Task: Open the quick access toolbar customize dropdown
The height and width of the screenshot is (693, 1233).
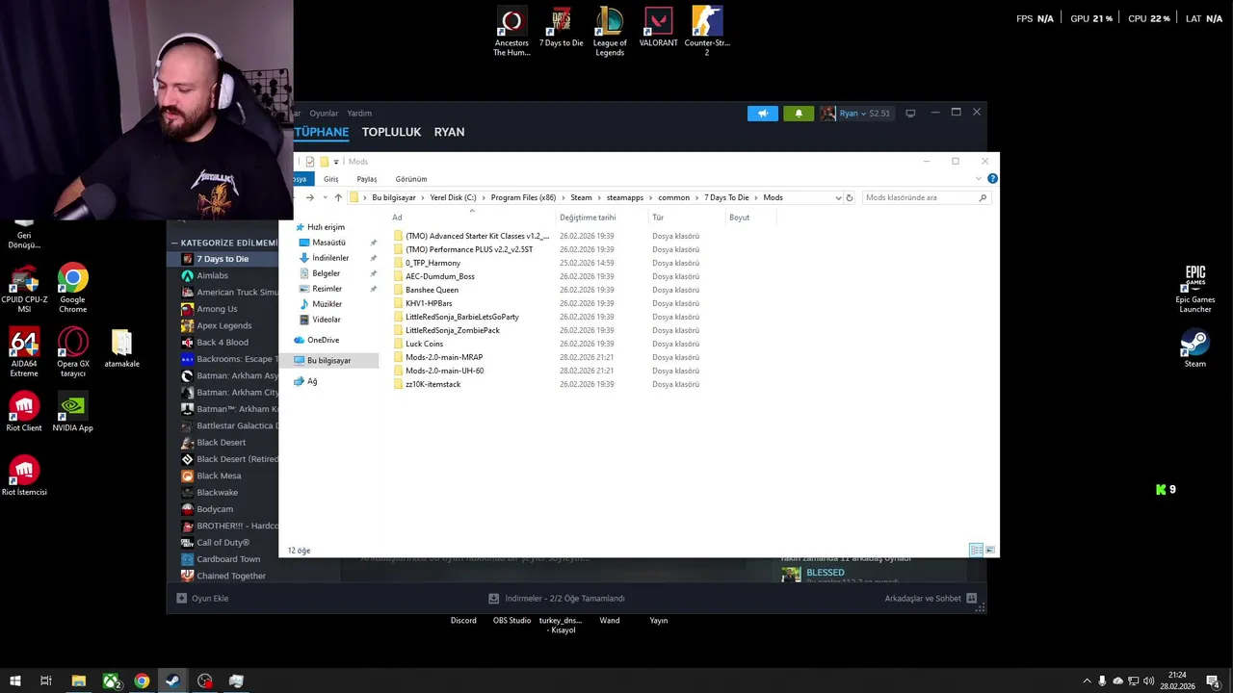Action: [x=336, y=162]
